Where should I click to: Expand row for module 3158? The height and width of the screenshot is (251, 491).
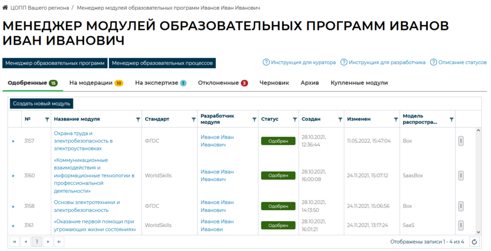pyautogui.click(x=13, y=206)
